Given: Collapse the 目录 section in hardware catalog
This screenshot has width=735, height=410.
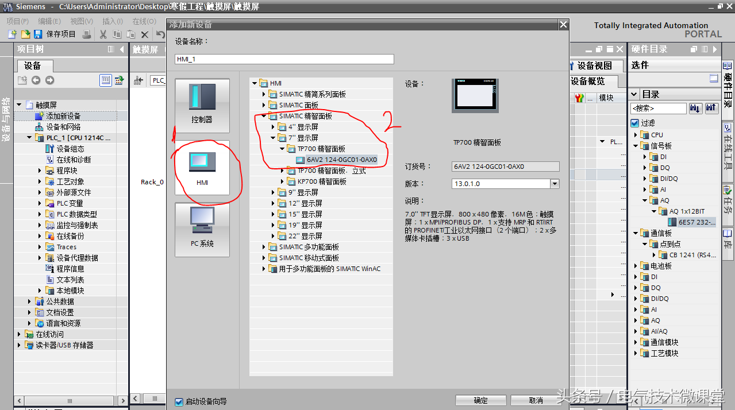Looking at the screenshot, I should pyautogui.click(x=634, y=94).
